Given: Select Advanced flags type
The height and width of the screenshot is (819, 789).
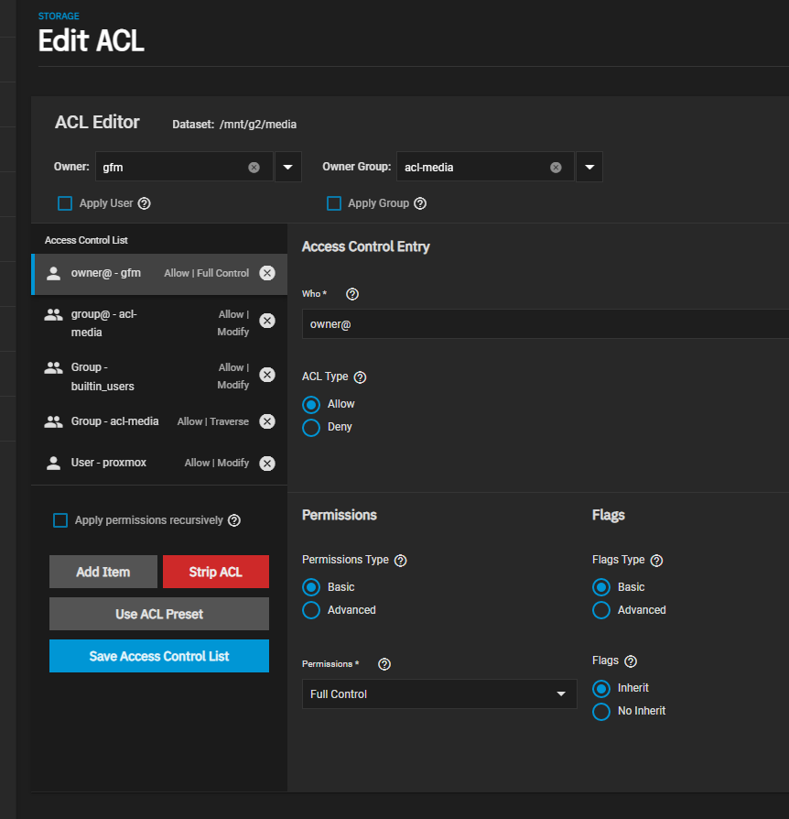Looking at the screenshot, I should tap(601, 610).
